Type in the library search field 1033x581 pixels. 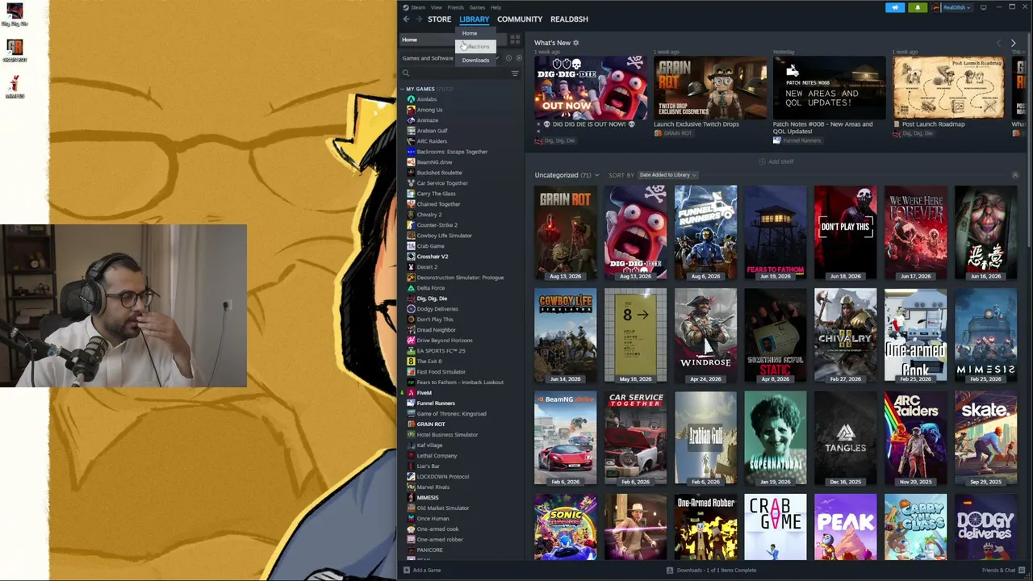[460, 73]
